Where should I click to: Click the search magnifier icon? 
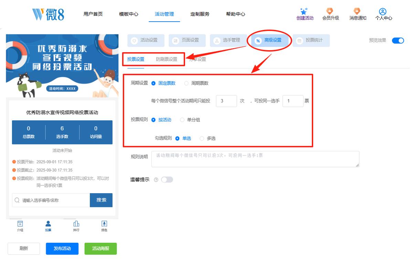point(17,200)
